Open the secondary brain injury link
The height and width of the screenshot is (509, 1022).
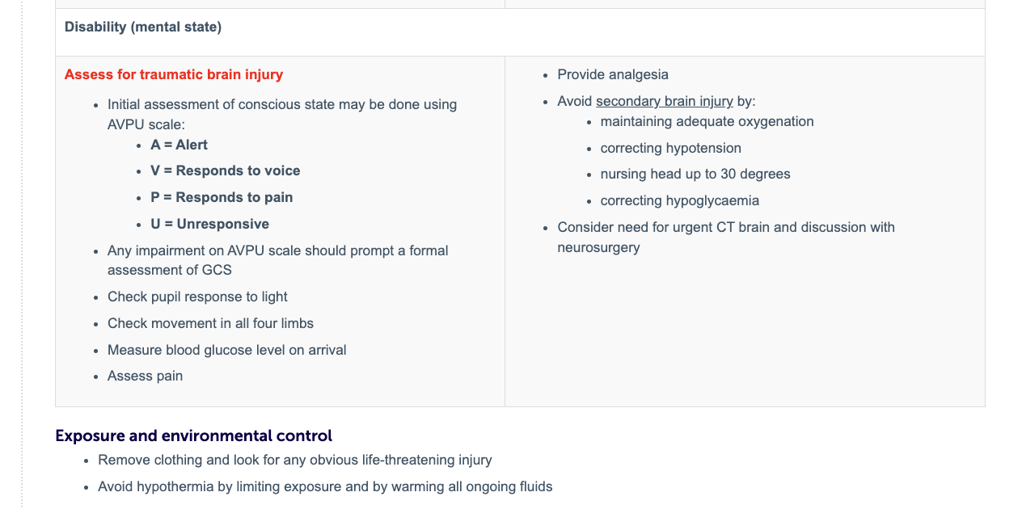[x=665, y=101]
